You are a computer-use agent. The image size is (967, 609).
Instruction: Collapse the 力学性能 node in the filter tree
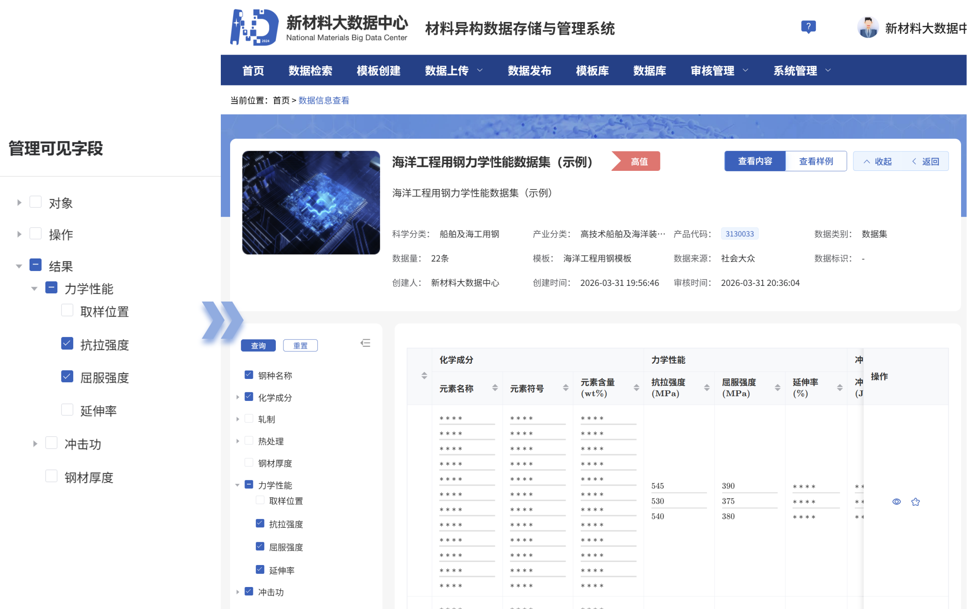pyautogui.click(x=237, y=485)
